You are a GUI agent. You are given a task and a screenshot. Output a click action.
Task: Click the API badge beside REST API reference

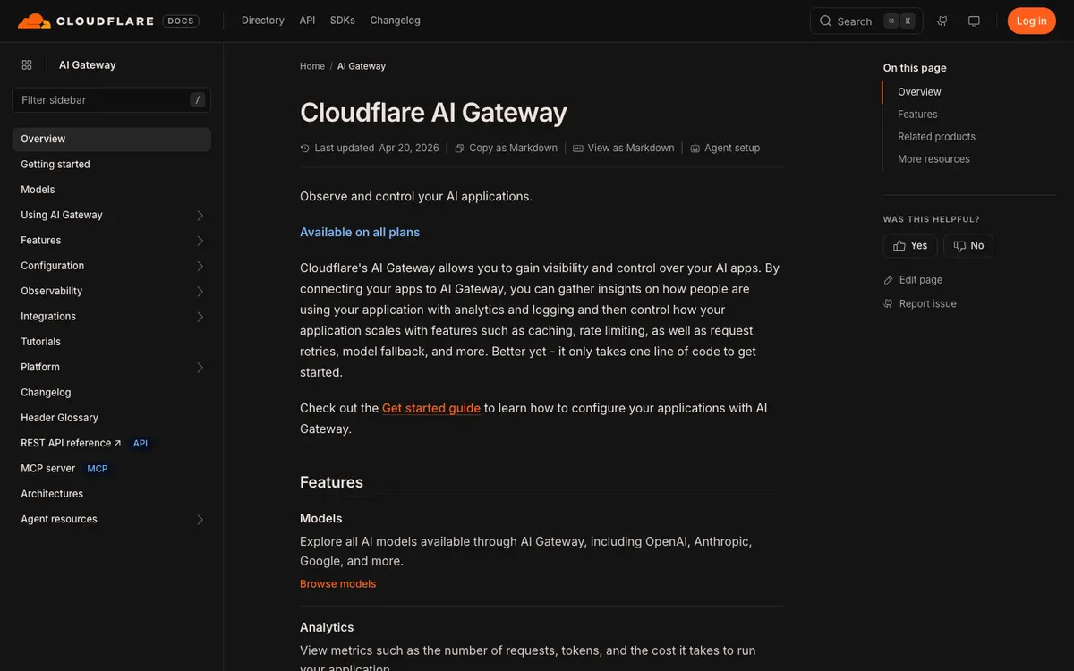point(141,443)
